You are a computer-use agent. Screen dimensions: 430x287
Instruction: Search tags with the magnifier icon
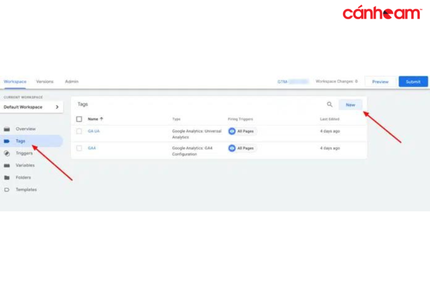click(330, 104)
